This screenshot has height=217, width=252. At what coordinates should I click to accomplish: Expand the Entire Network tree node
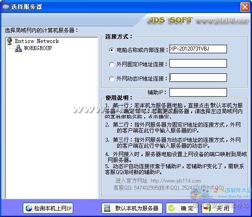click(x=37, y=41)
